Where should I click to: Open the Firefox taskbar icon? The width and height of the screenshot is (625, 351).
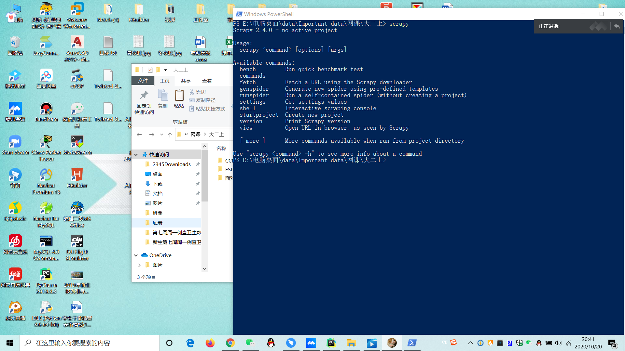click(210, 343)
